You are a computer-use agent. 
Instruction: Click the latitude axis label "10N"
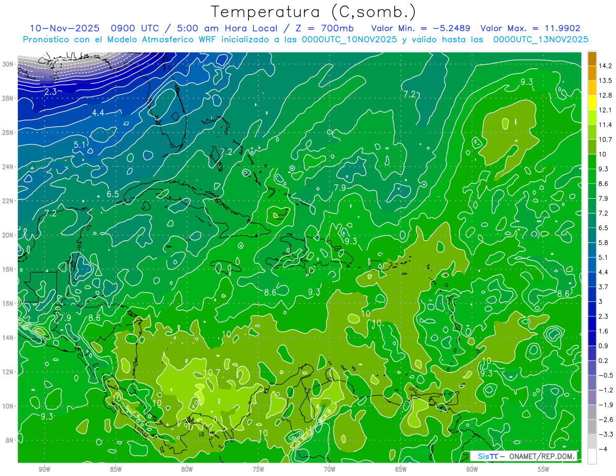pos(8,406)
